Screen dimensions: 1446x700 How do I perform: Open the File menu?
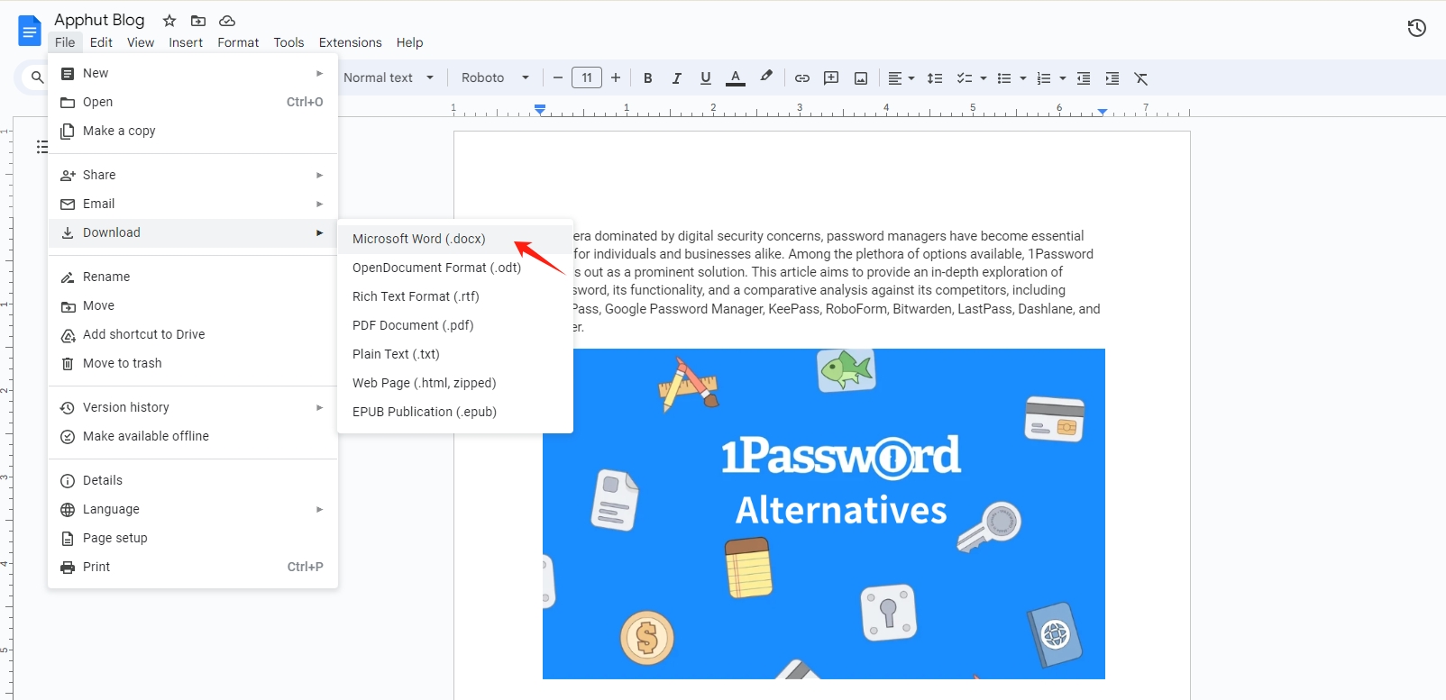(65, 42)
